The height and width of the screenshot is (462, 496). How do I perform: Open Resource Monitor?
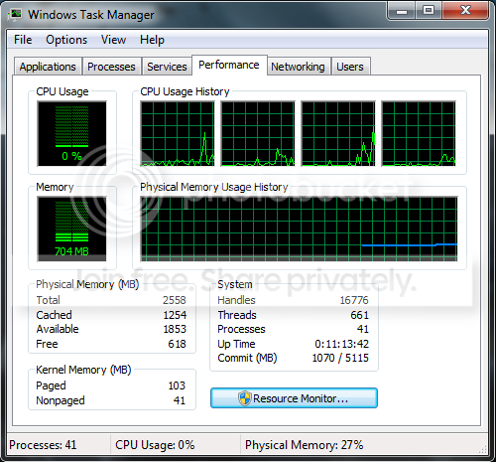click(x=294, y=398)
